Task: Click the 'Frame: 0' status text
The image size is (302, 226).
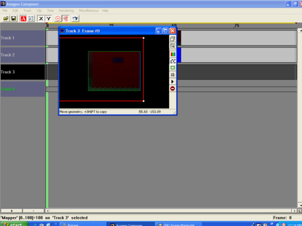Action: 283,218
